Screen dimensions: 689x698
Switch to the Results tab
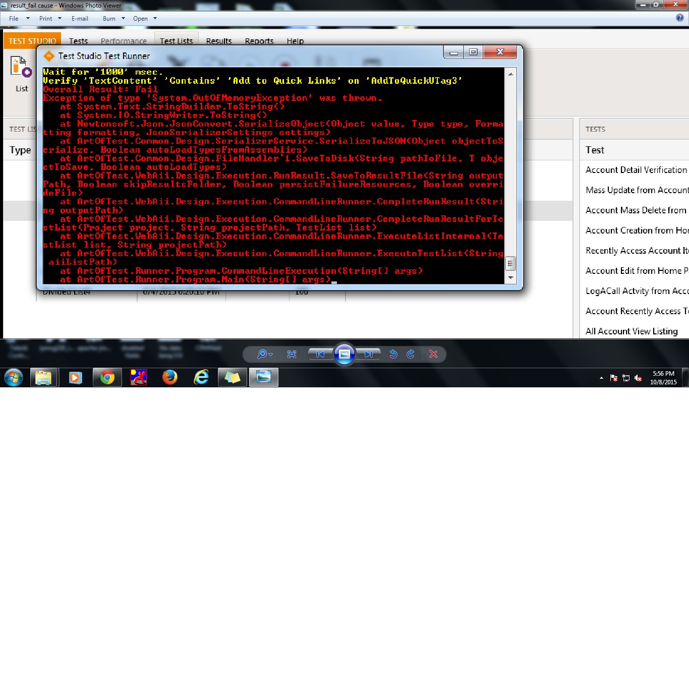click(x=219, y=41)
